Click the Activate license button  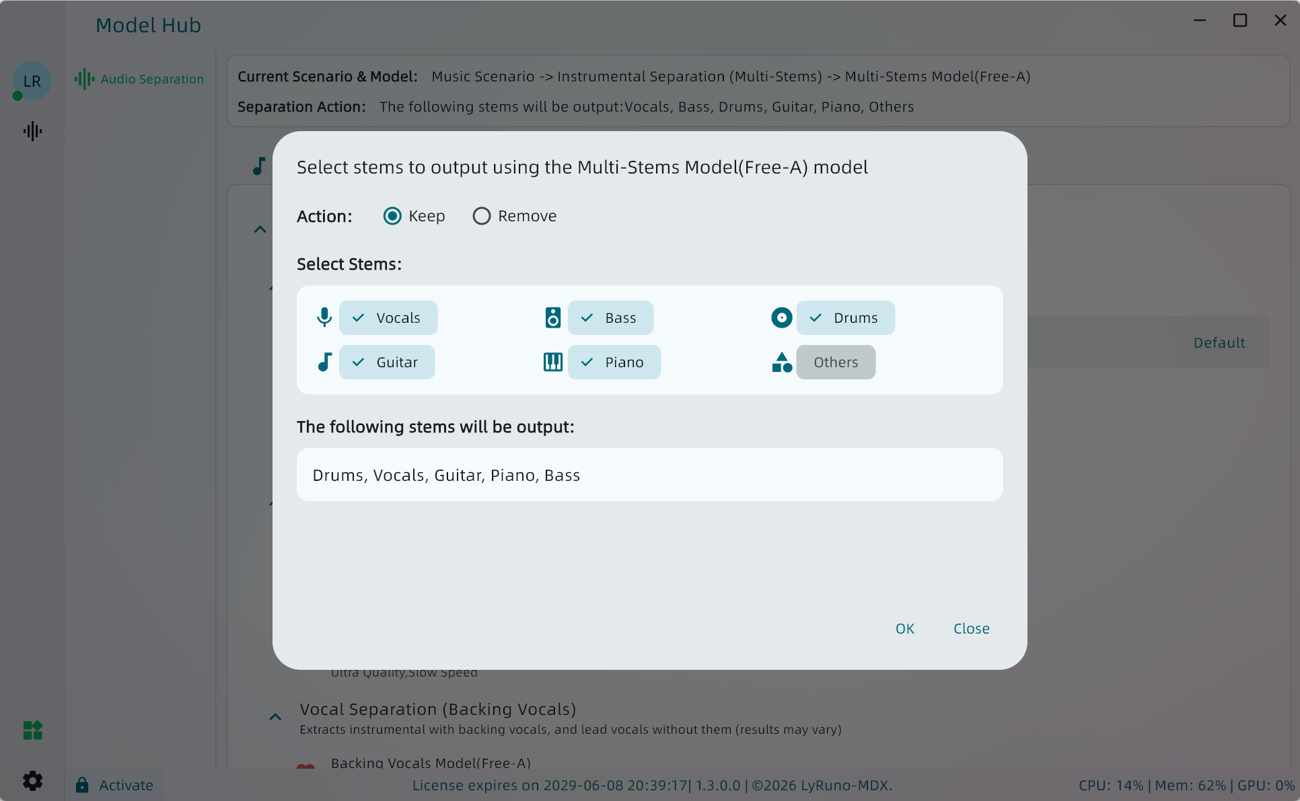[114, 785]
